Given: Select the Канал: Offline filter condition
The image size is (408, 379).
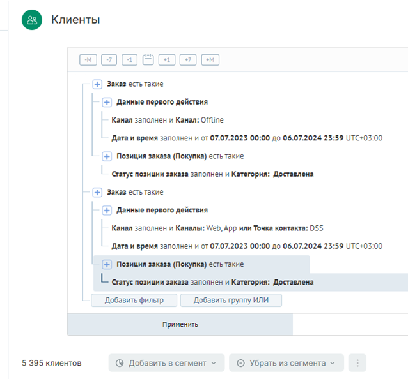Looking at the screenshot, I should point(167,120).
